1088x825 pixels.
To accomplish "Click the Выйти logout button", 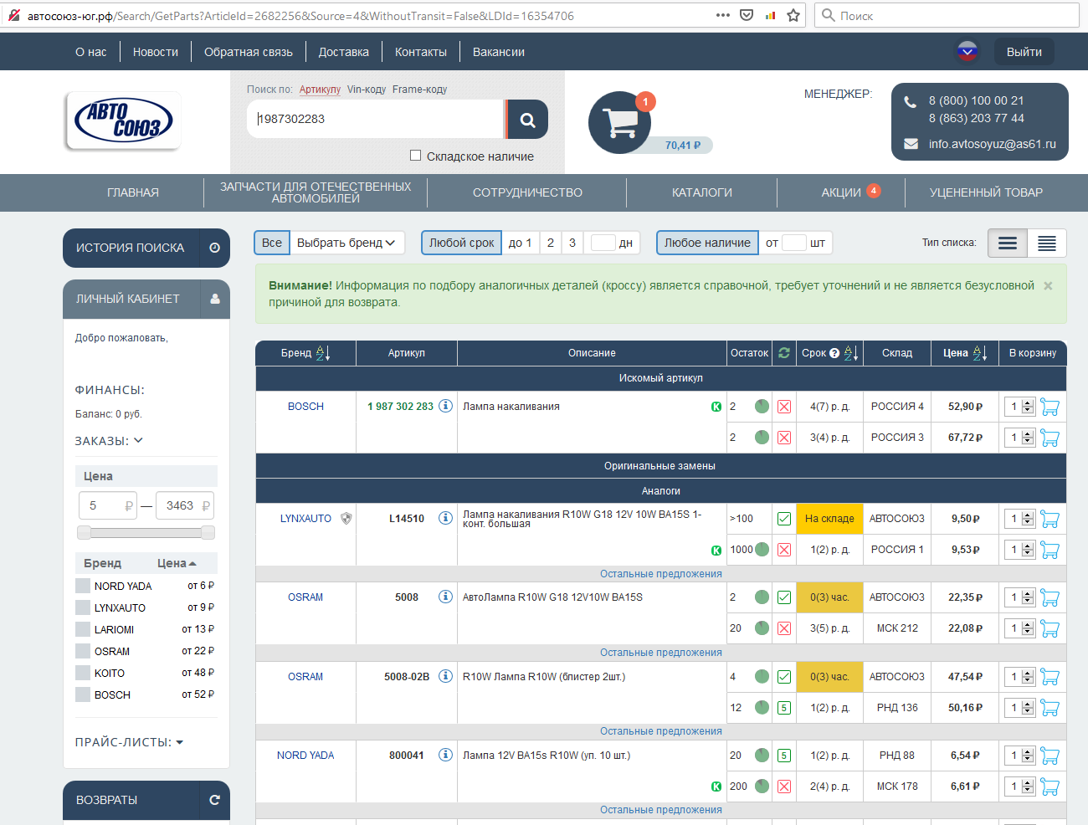I will click(x=1024, y=52).
